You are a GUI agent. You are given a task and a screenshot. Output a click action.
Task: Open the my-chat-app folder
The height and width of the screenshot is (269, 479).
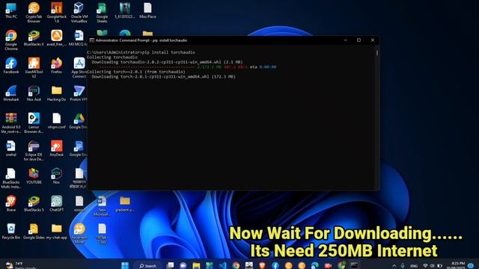(57, 231)
